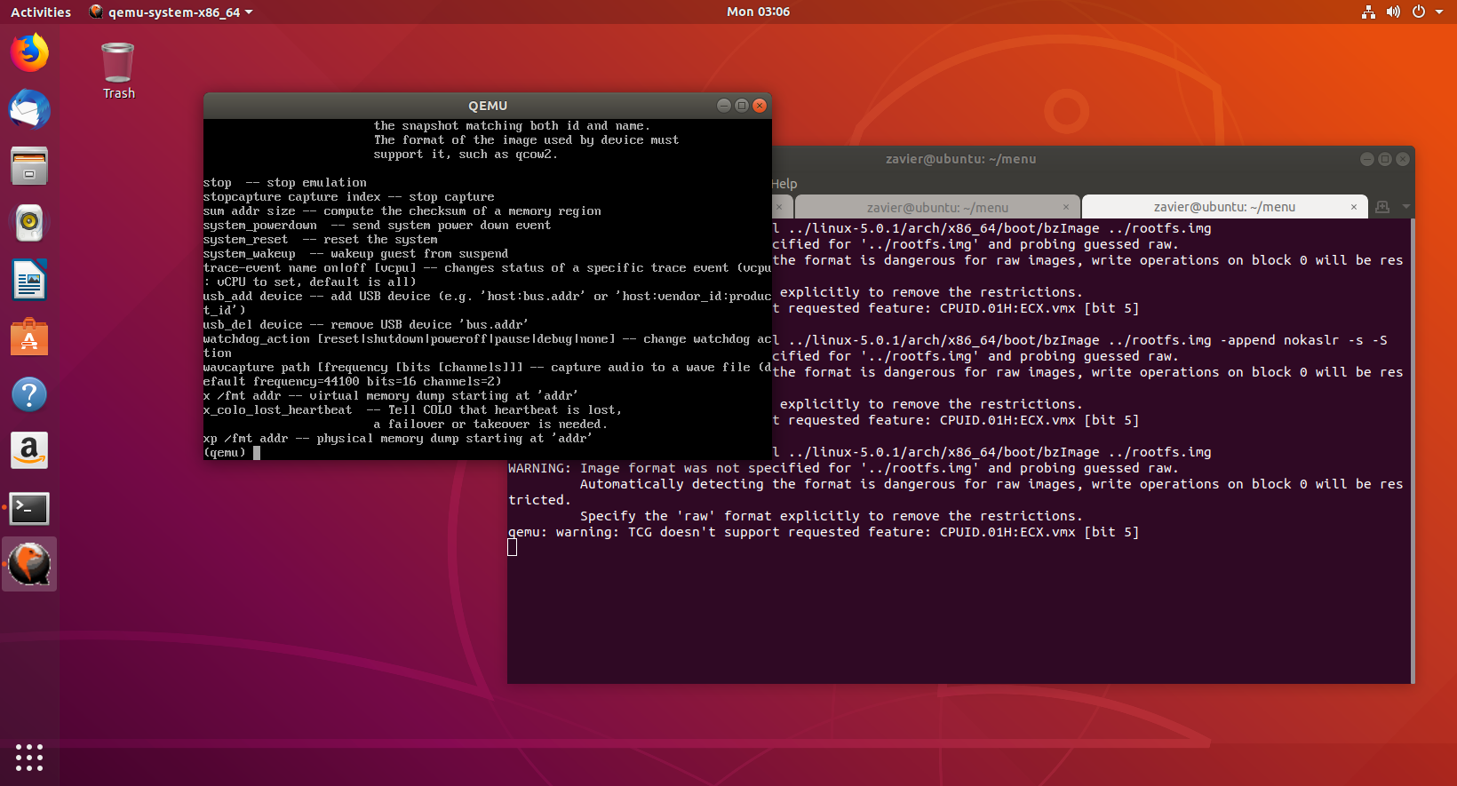Open the Amazon launcher in the dock

[x=29, y=451]
